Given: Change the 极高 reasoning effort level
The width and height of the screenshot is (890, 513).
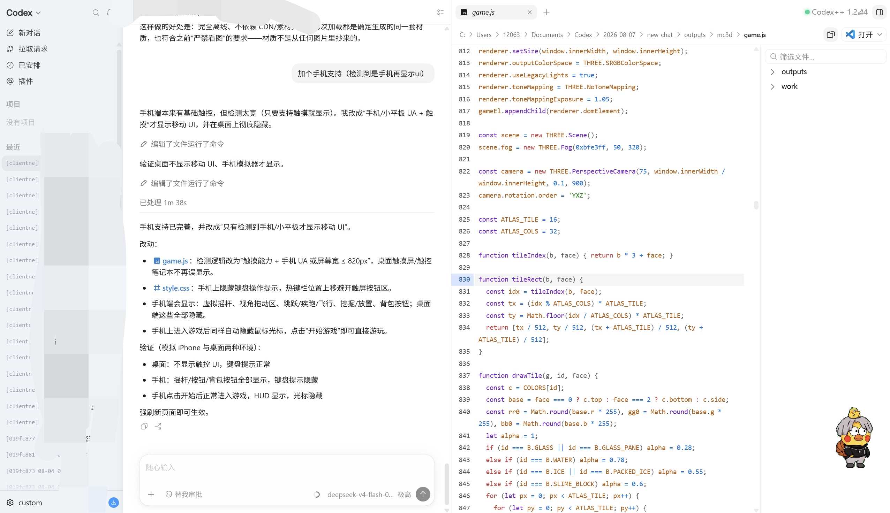Looking at the screenshot, I should tap(404, 494).
